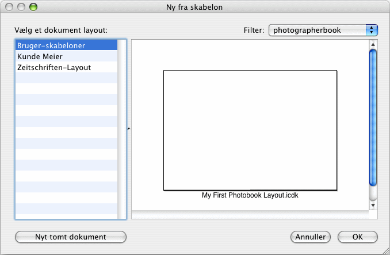
Task: Select Kunde Meier in the layout list
Action: (66, 56)
